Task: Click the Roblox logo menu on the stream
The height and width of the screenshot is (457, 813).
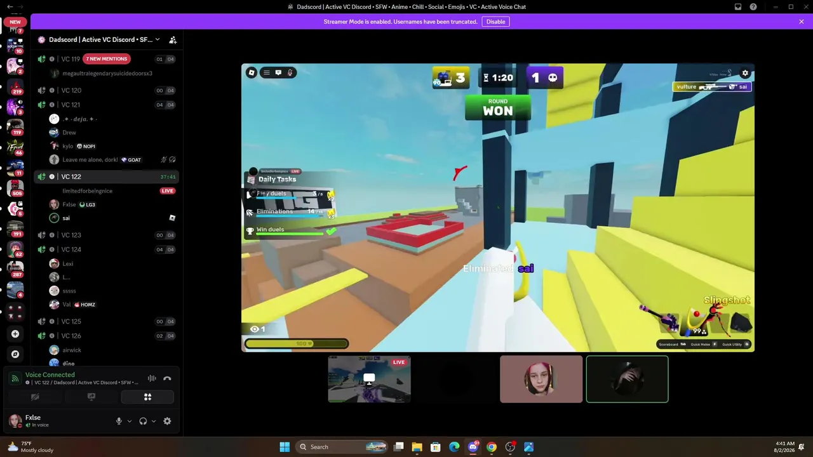Action: click(x=252, y=72)
